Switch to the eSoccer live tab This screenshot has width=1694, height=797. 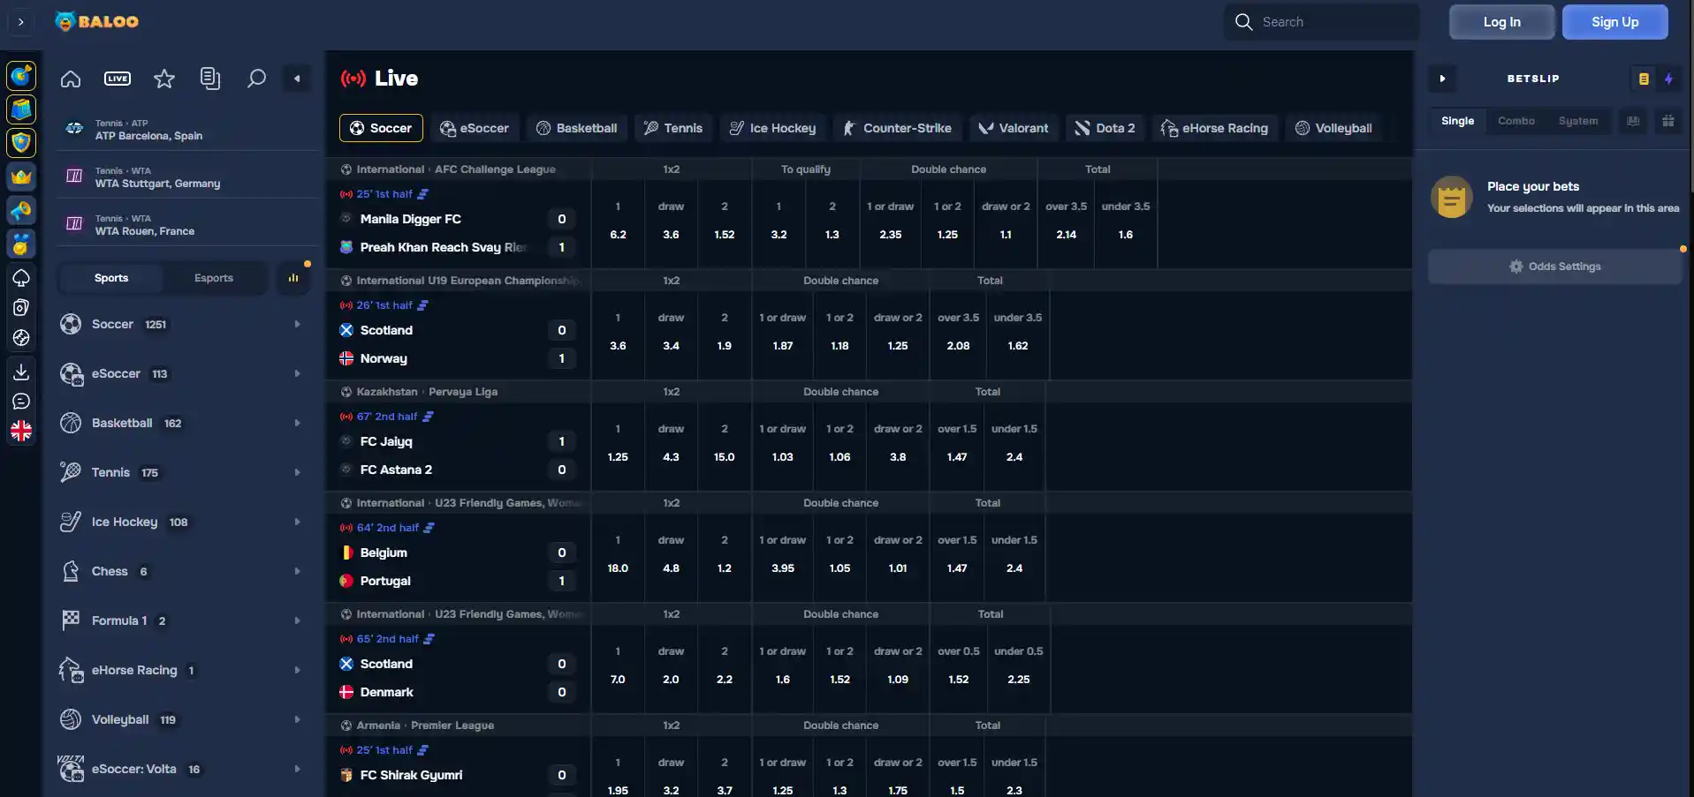(475, 128)
